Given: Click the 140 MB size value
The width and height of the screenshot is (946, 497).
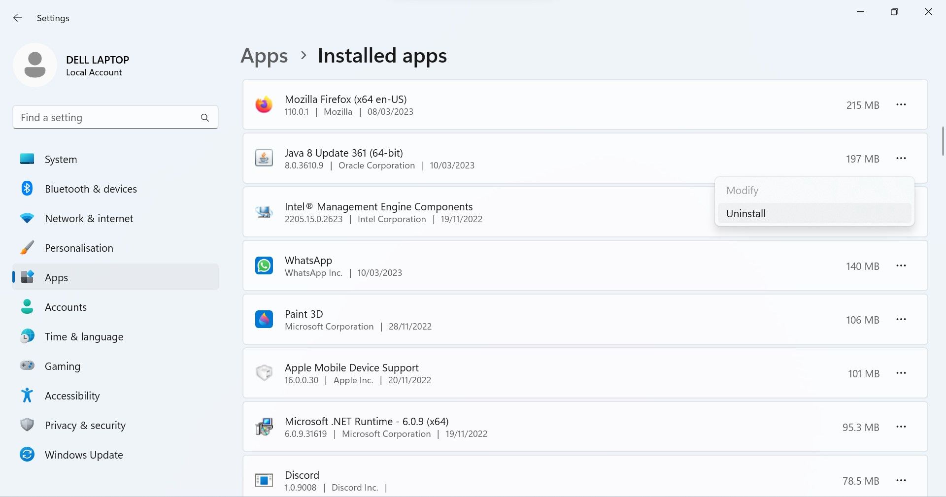Looking at the screenshot, I should [863, 266].
